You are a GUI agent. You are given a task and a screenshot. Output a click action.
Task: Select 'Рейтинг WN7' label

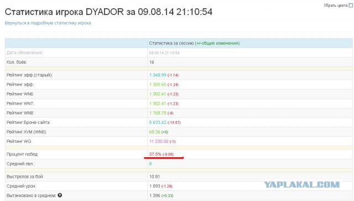(x=20, y=104)
